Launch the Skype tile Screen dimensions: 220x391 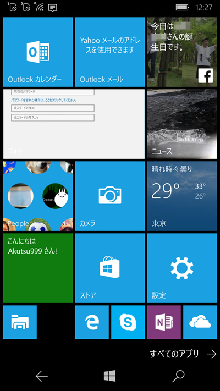(x=128, y=322)
